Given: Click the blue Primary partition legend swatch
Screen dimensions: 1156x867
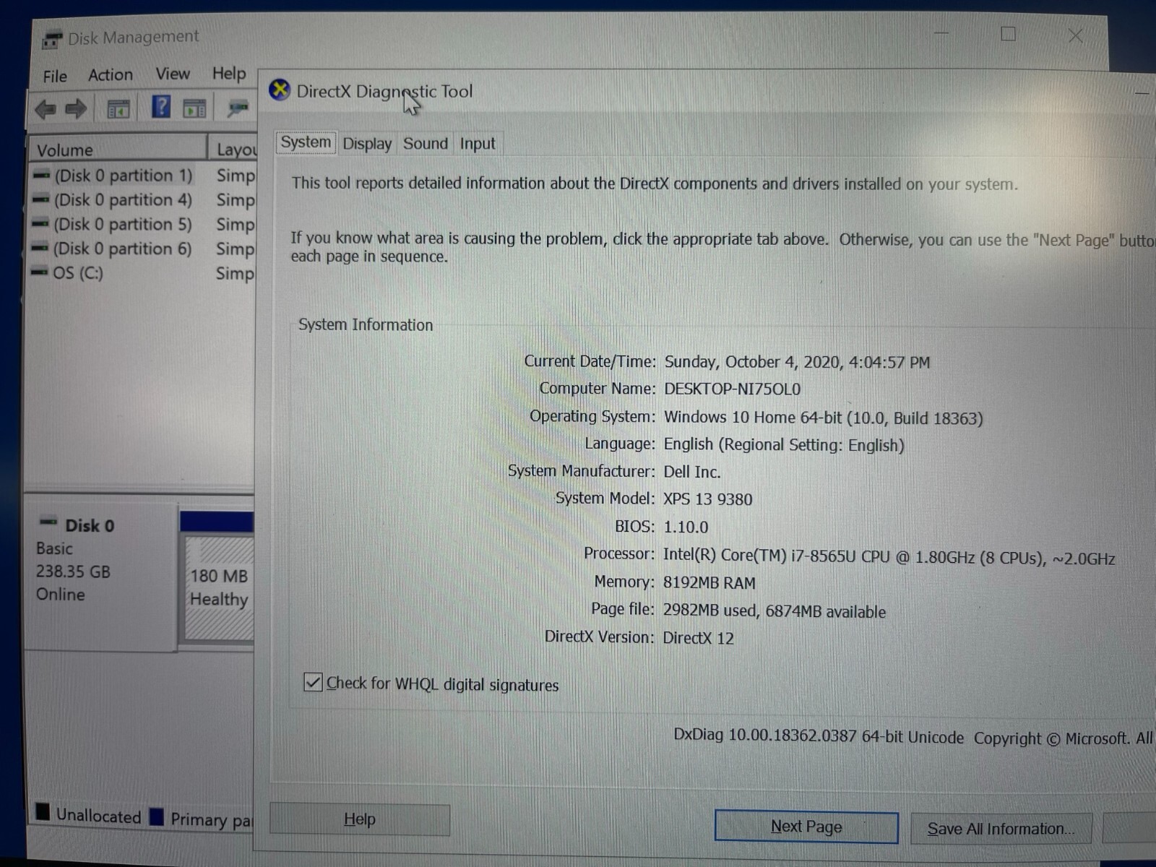Looking at the screenshot, I should [156, 816].
